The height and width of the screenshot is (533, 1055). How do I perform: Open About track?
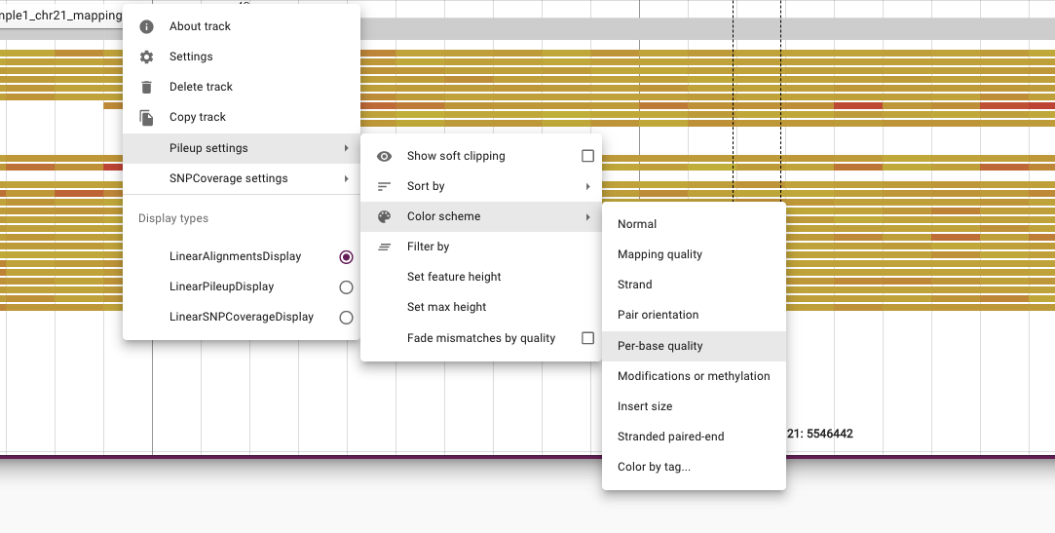point(242,26)
